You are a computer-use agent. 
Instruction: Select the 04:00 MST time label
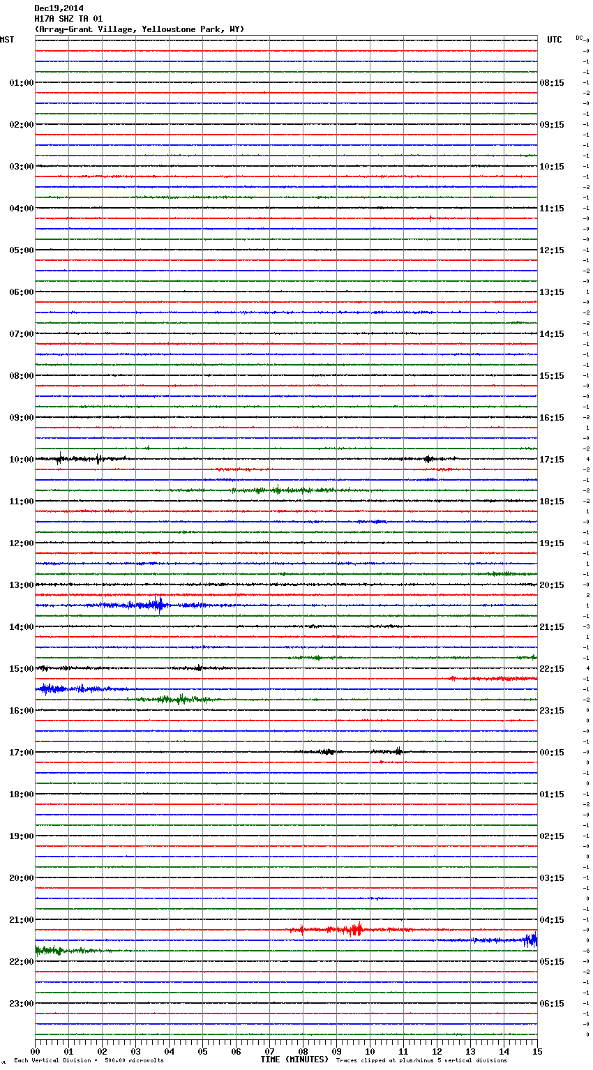point(22,209)
